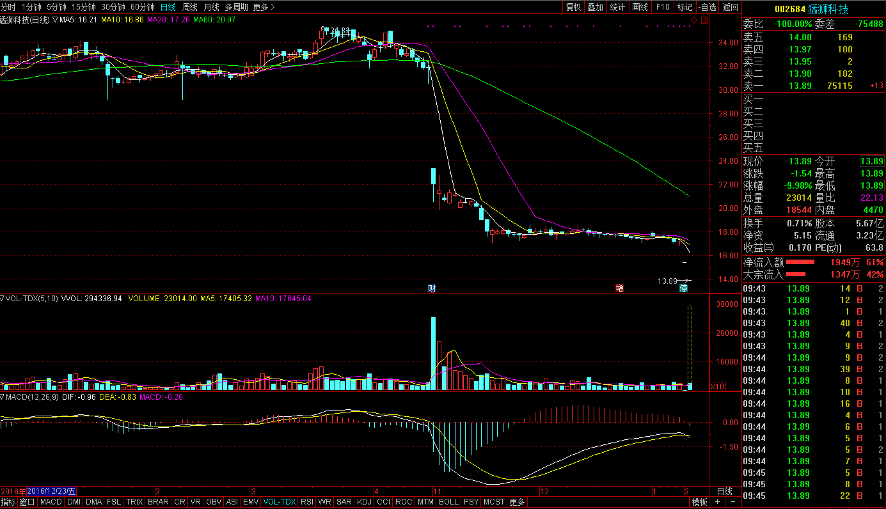Click the 财 financial marker on chart
Image resolution: width=886 pixels, height=509 pixels.
click(x=432, y=288)
